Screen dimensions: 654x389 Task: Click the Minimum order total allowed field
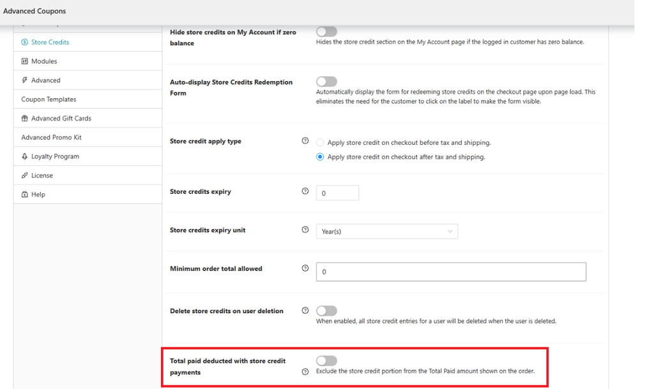pyautogui.click(x=451, y=272)
